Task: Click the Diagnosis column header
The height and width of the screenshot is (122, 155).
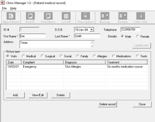Action: point(84,62)
